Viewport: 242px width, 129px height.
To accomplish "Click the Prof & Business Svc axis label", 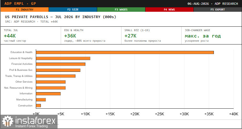I will (21, 70).
